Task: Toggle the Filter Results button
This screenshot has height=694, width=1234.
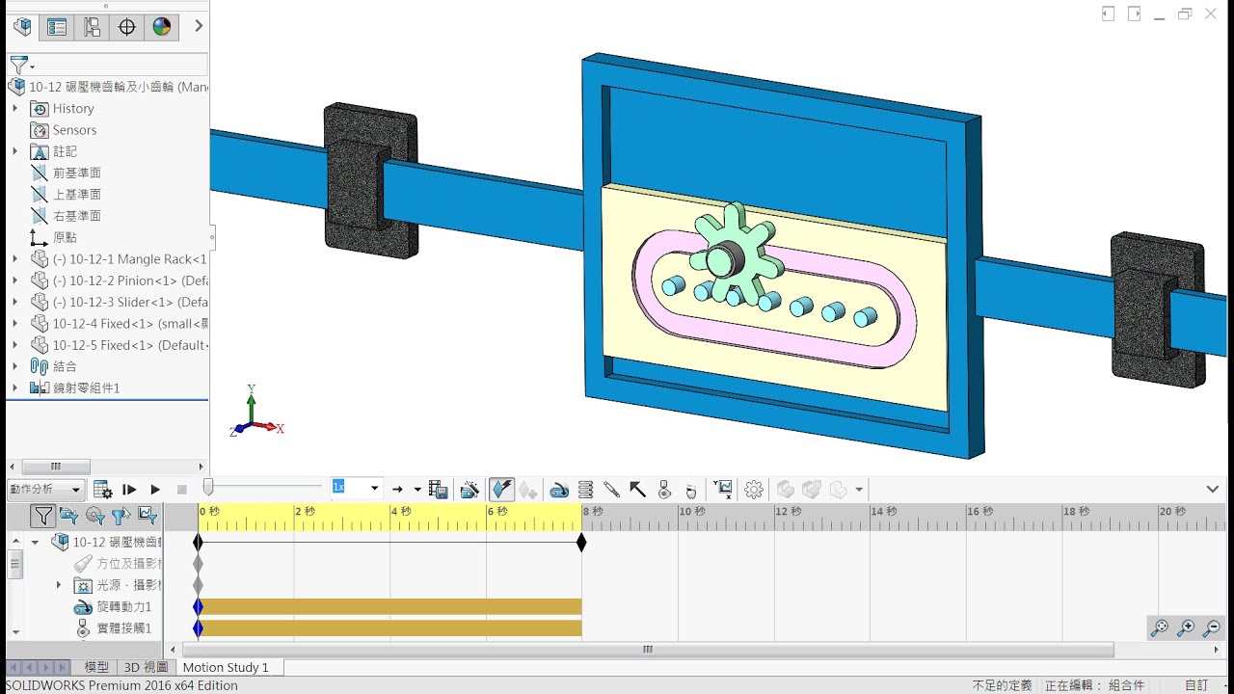Action: pos(147,516)
